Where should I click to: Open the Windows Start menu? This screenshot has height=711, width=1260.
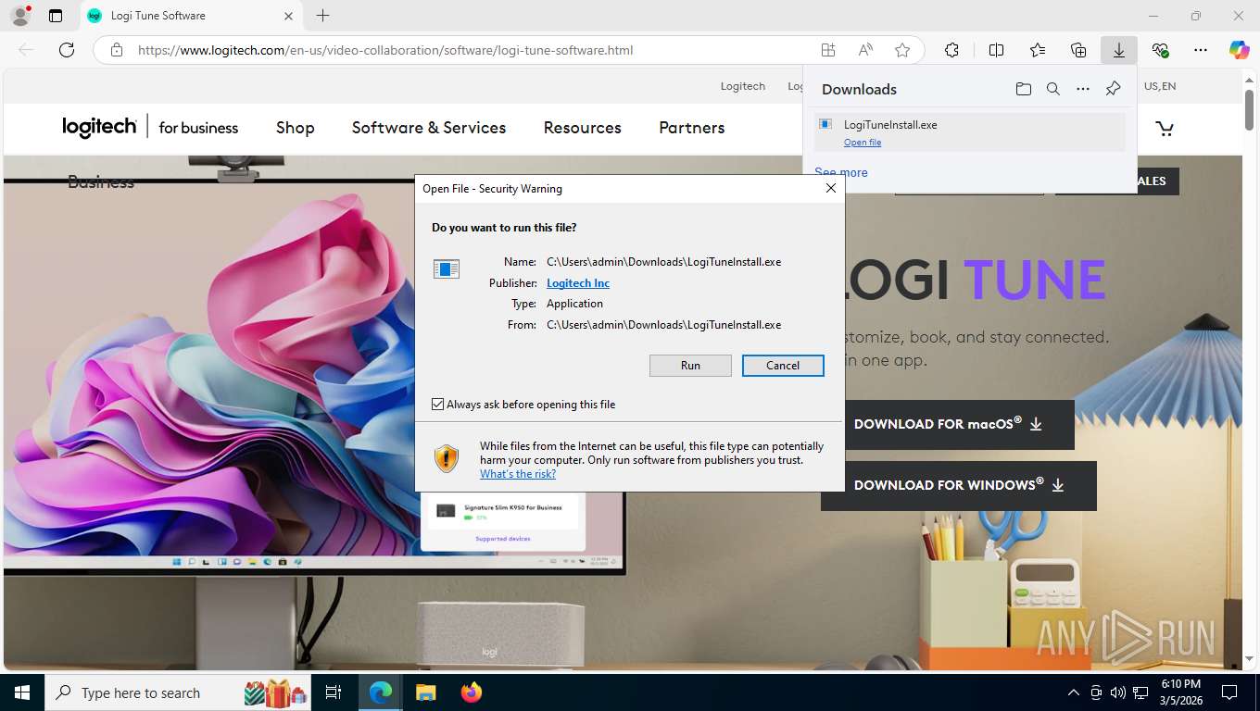coord(21,692)
